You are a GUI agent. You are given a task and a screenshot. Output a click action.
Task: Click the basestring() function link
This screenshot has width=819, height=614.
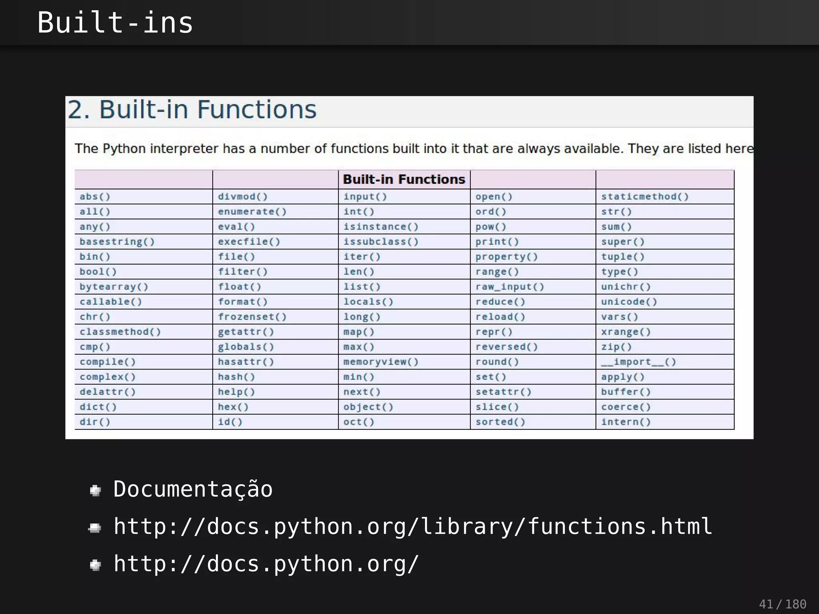coord(117,242)
